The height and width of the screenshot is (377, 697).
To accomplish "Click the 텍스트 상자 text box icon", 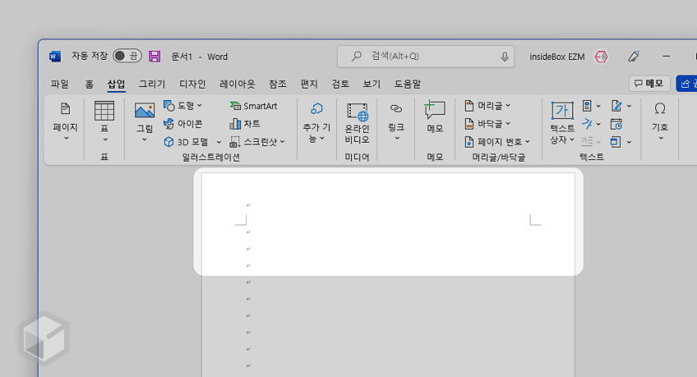I will click(x=563, y=111).
